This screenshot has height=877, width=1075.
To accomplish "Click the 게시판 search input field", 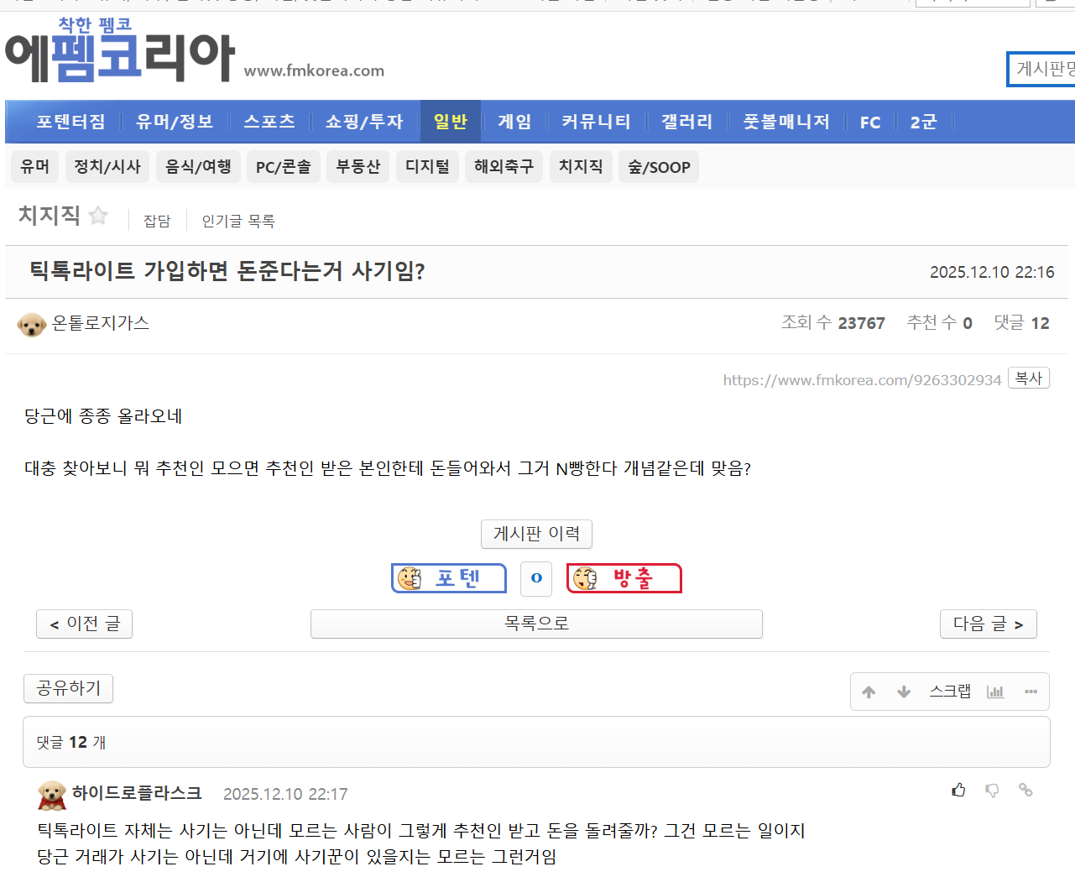I will 1041,69.
